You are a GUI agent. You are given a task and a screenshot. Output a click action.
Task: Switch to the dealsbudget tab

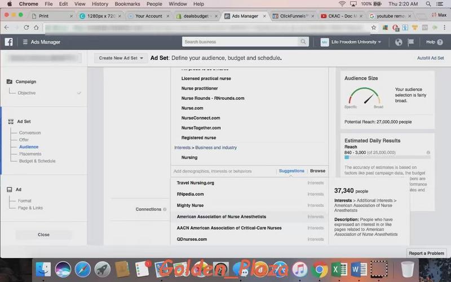click(197, 16)
